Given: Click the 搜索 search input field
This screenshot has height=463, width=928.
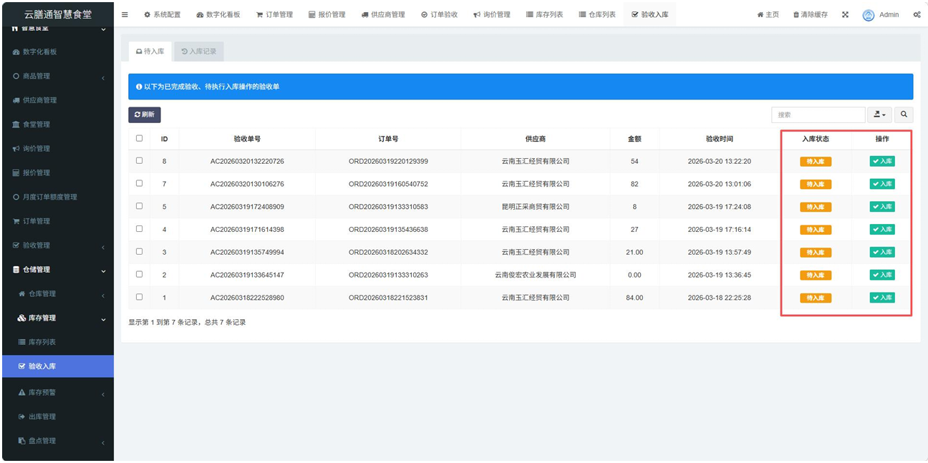Looking at the screenshot, I should click(x=818, y=114).
